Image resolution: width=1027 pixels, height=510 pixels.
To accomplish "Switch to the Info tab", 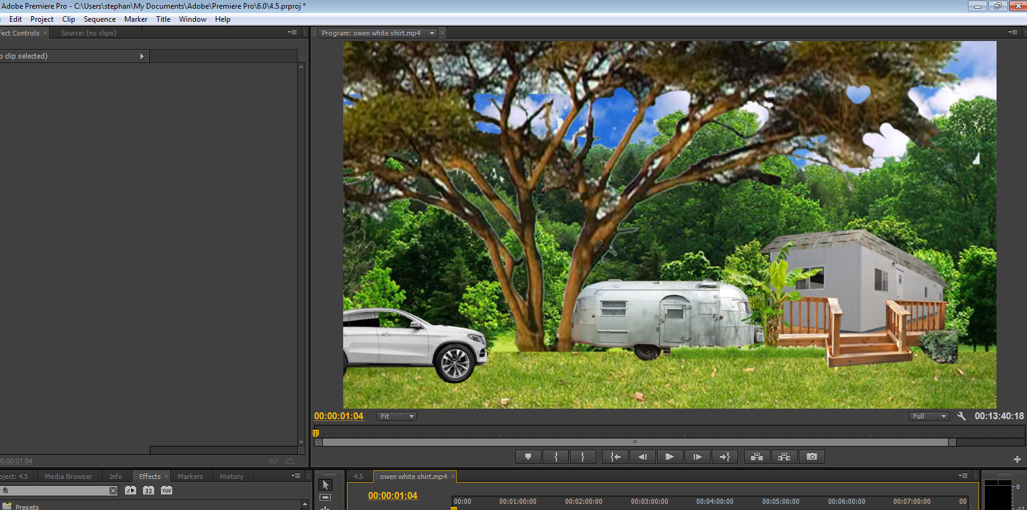I will 116,476.
